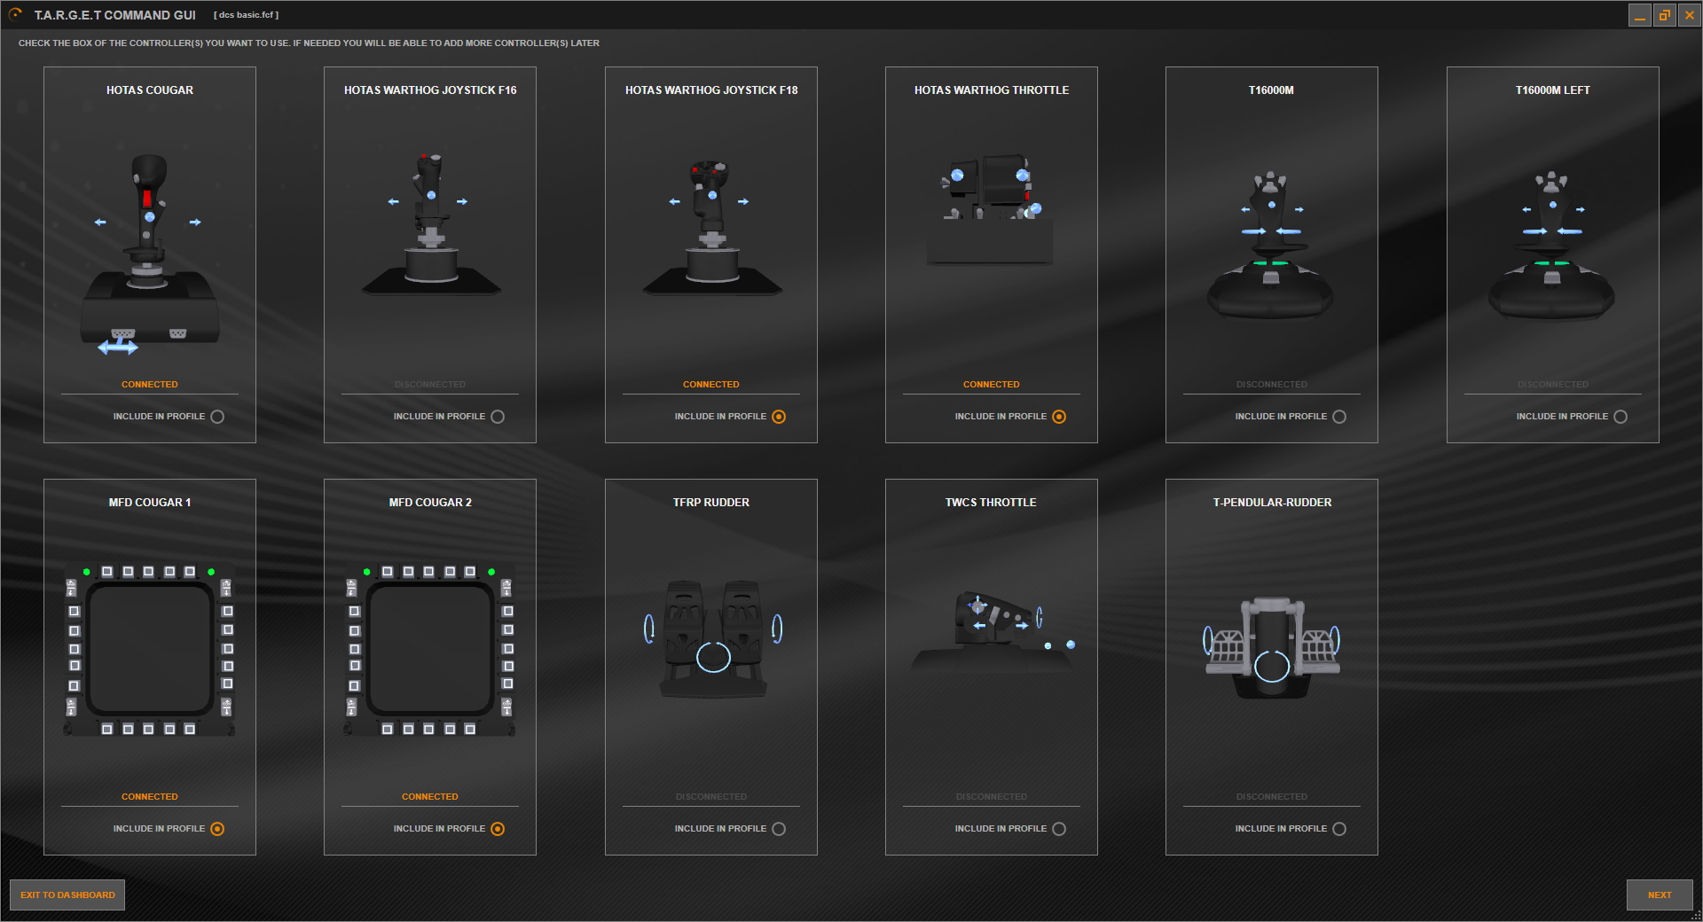Click CONNECTED status under Warthog Throttle

coord(992,385)
